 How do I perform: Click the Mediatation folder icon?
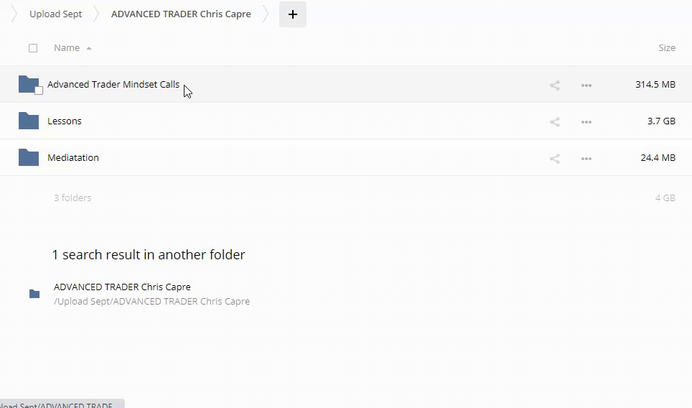coord(29,157)
